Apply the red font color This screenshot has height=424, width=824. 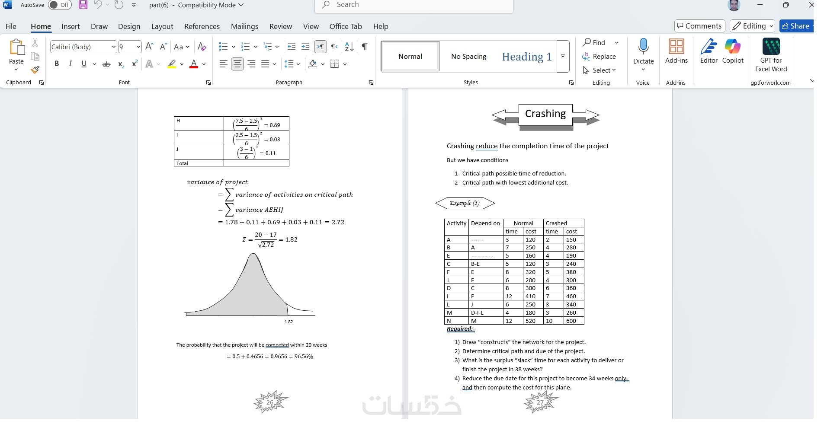coord(194,64)
